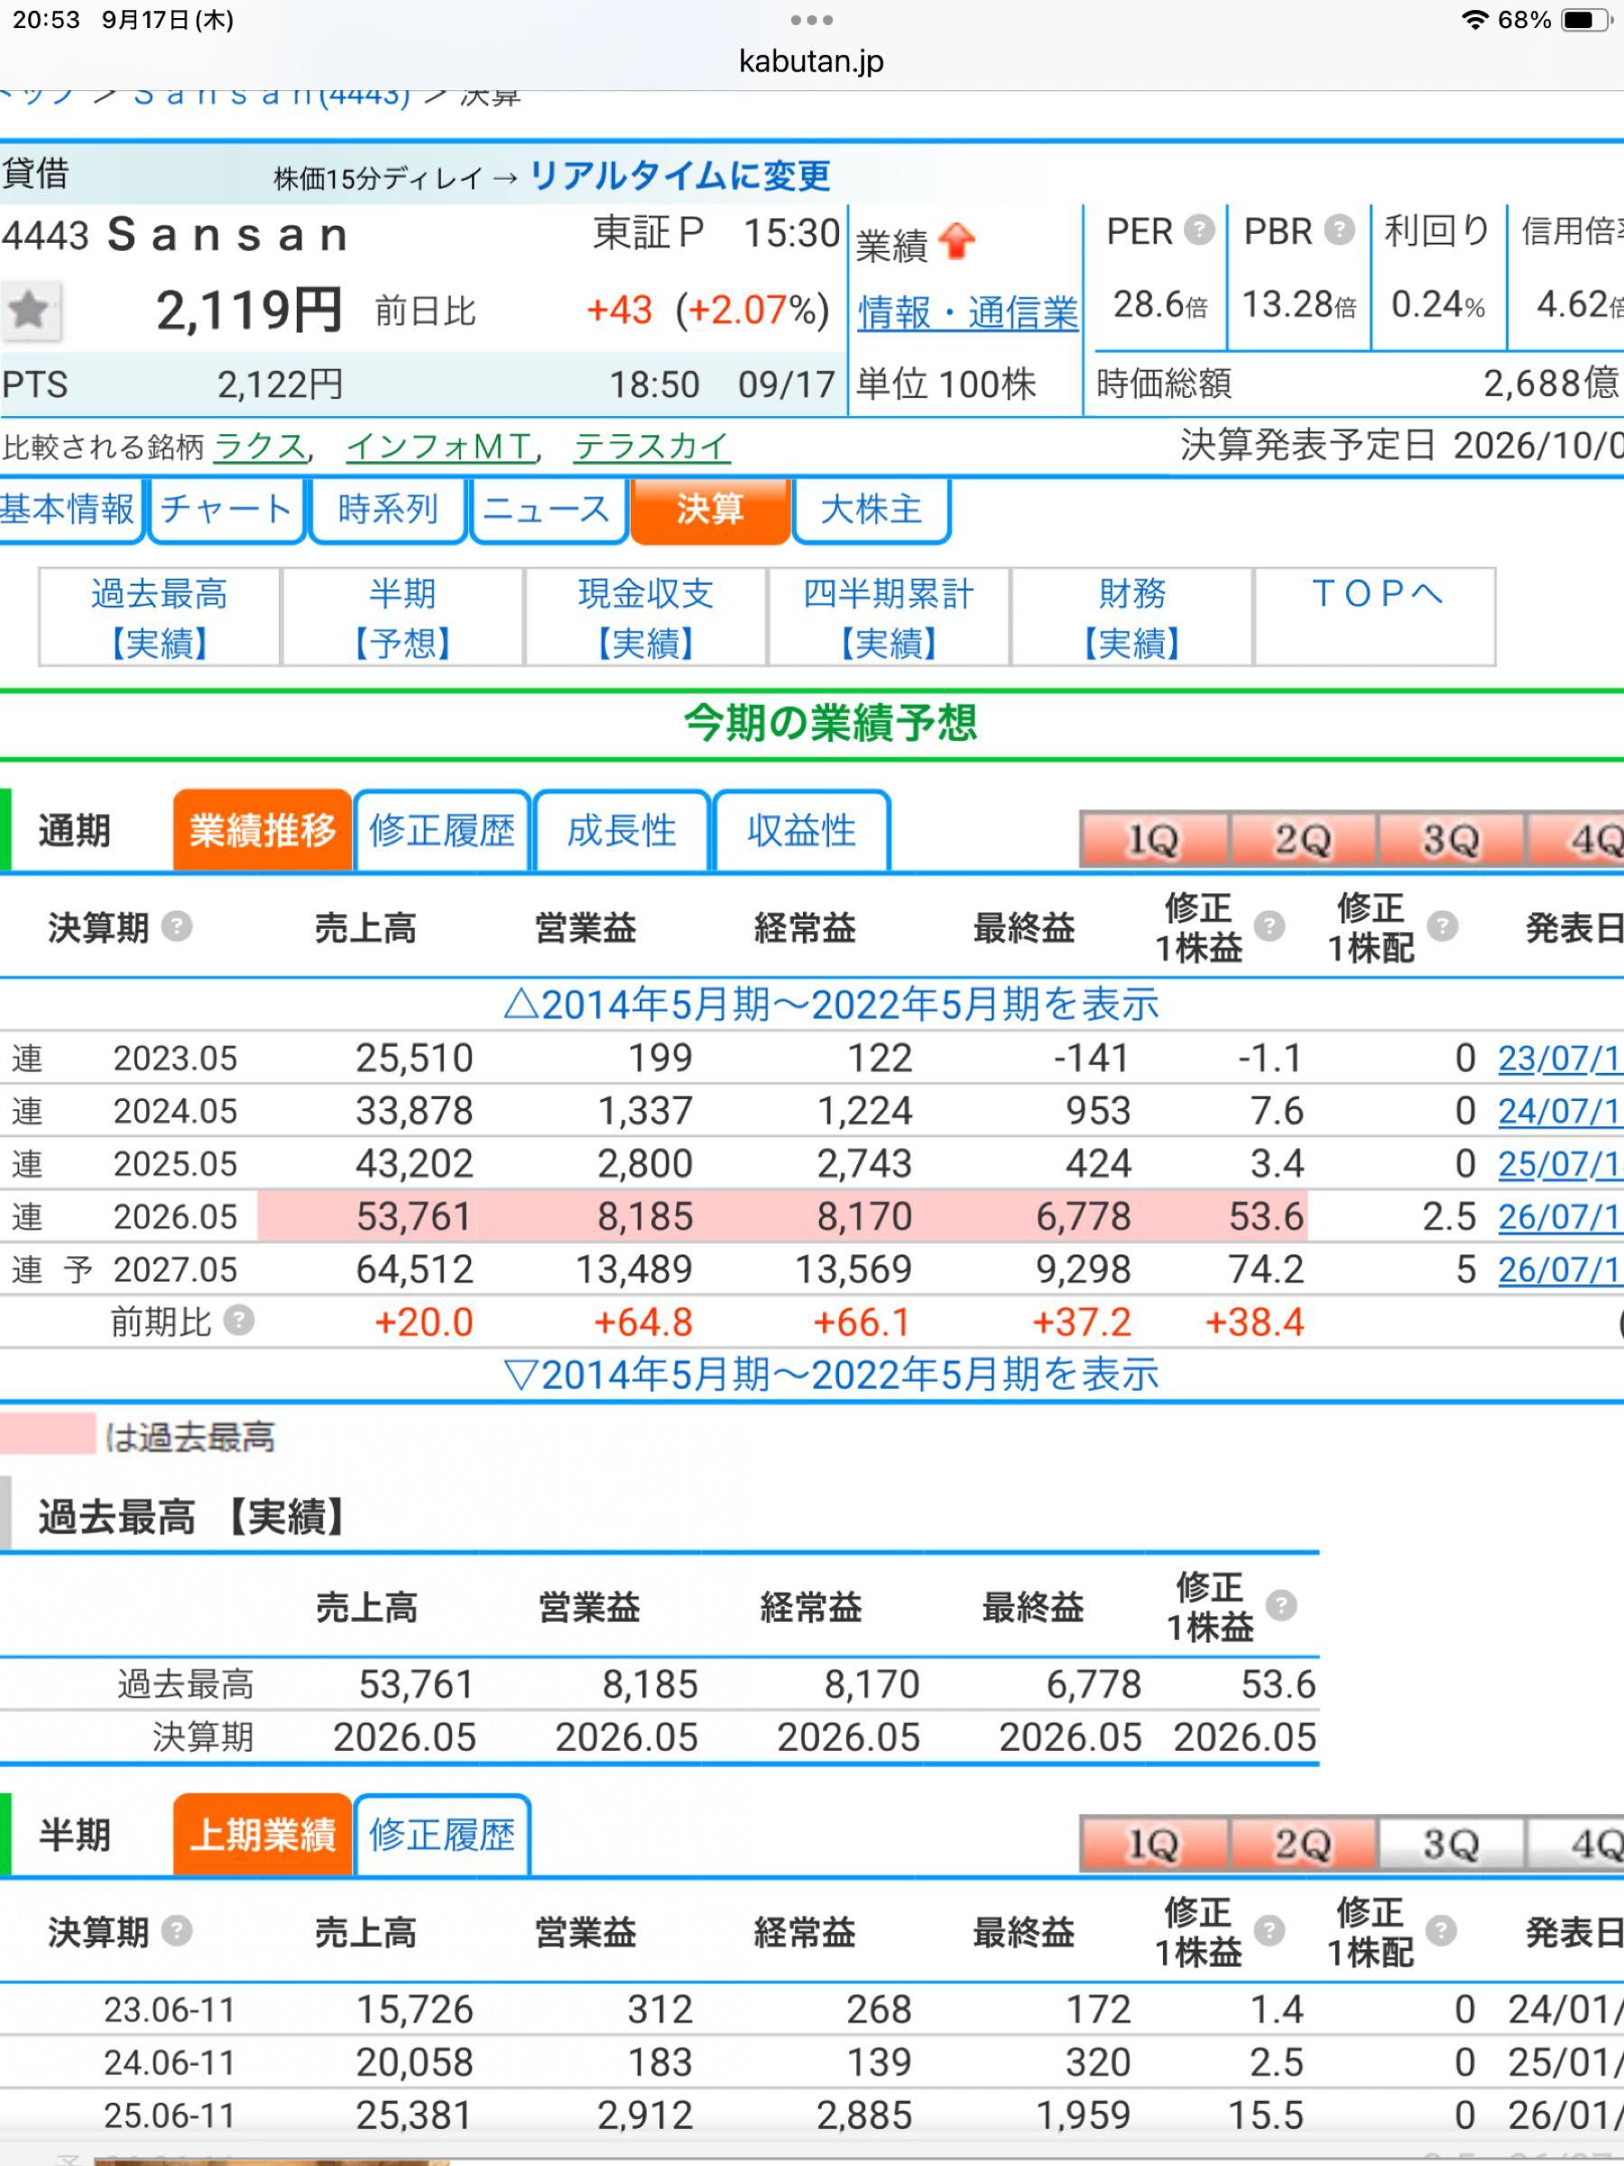Select 3Q button in 通期 section
This screenshot has width=1624, height=2166.
click(x=1452, y=839)
